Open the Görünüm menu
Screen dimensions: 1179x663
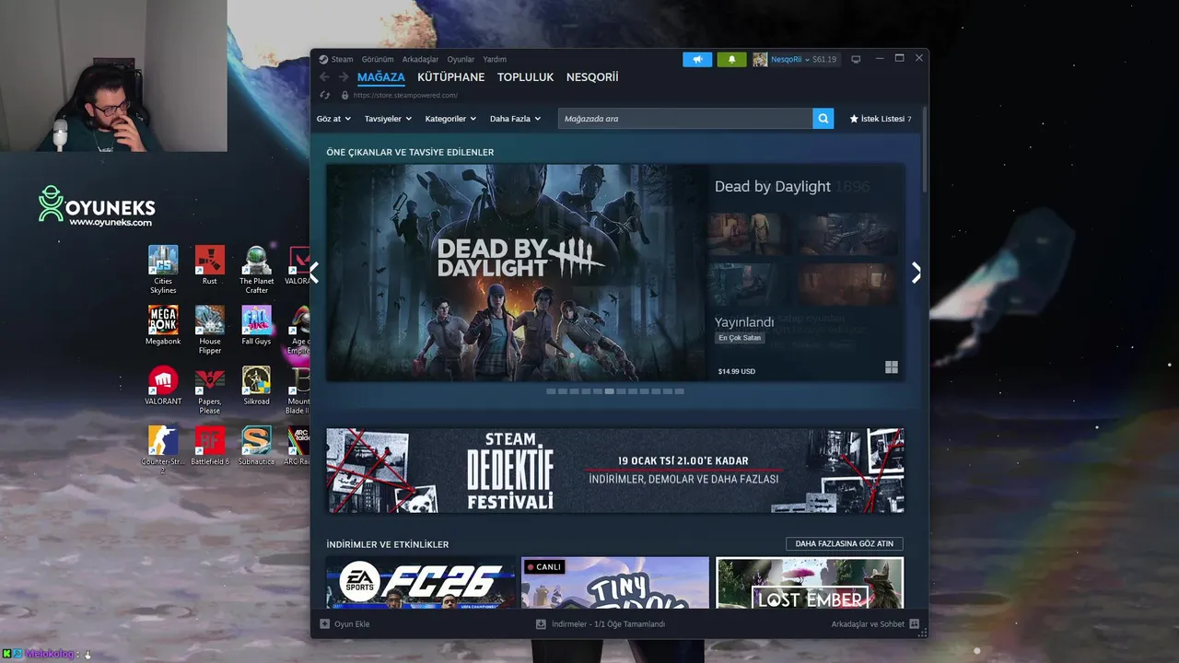pyautogui.click(x=378, y=59)
